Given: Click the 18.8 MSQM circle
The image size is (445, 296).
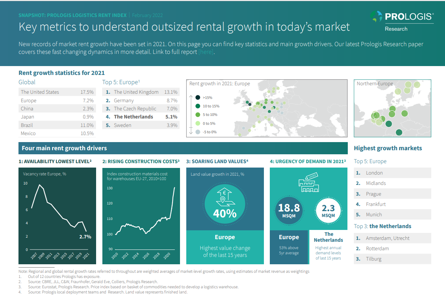Looking at the screenshot, I should click(289, 211).
